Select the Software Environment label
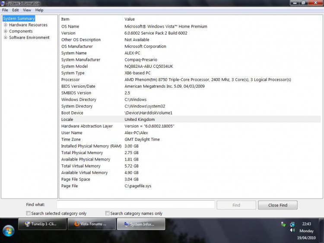This screenshot has width=324, height=243. [x=29, y=38]
